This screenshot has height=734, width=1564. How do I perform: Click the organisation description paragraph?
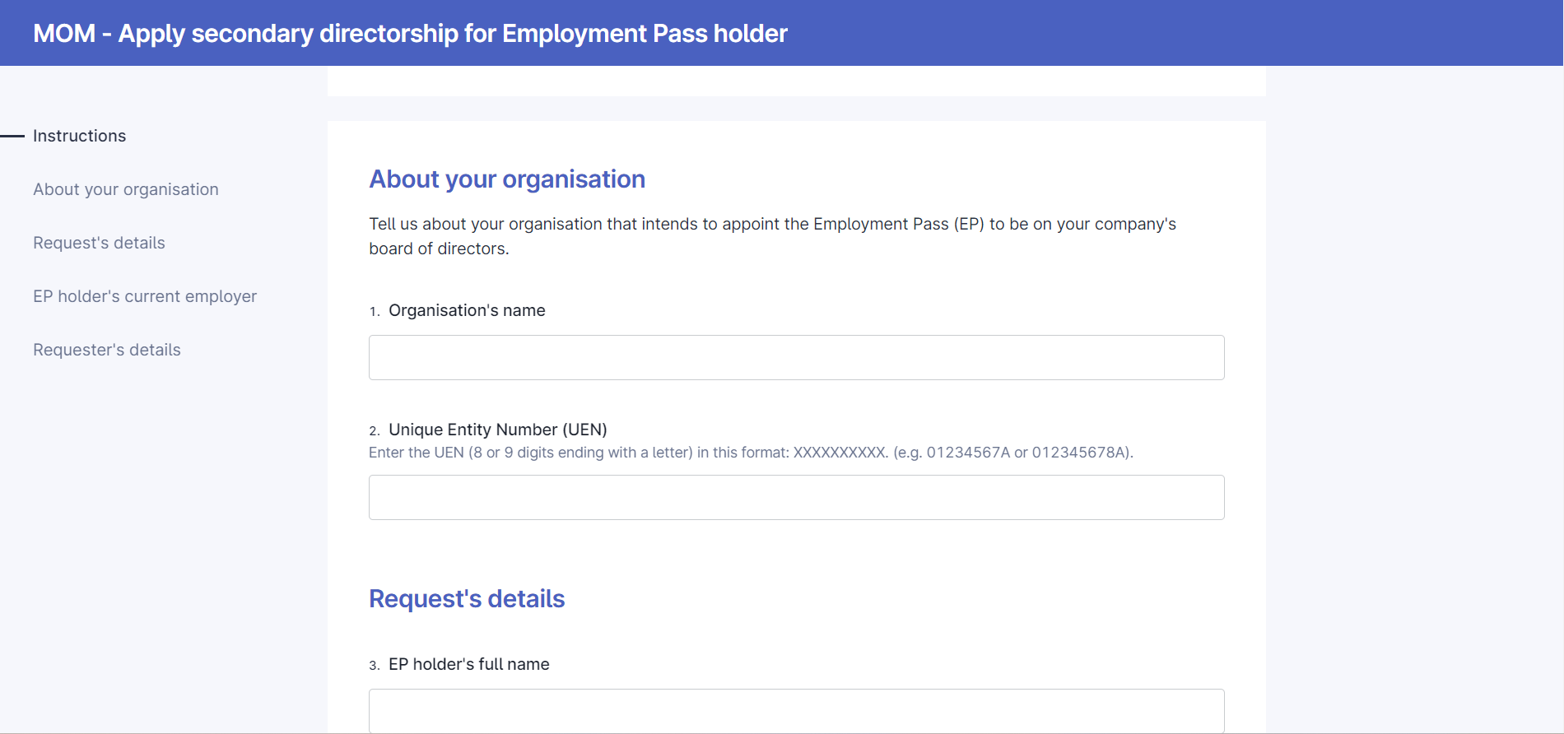coord(772,236)
